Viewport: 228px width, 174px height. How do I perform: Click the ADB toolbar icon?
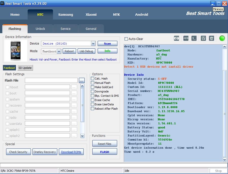click(x=186, y=38)
